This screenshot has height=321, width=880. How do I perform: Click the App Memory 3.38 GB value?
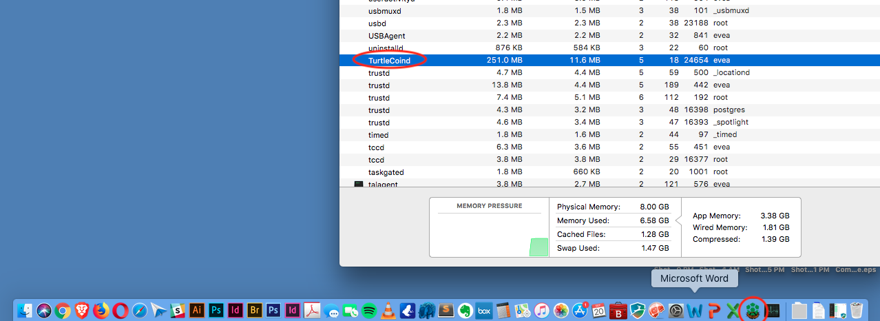tap(775, 216)
